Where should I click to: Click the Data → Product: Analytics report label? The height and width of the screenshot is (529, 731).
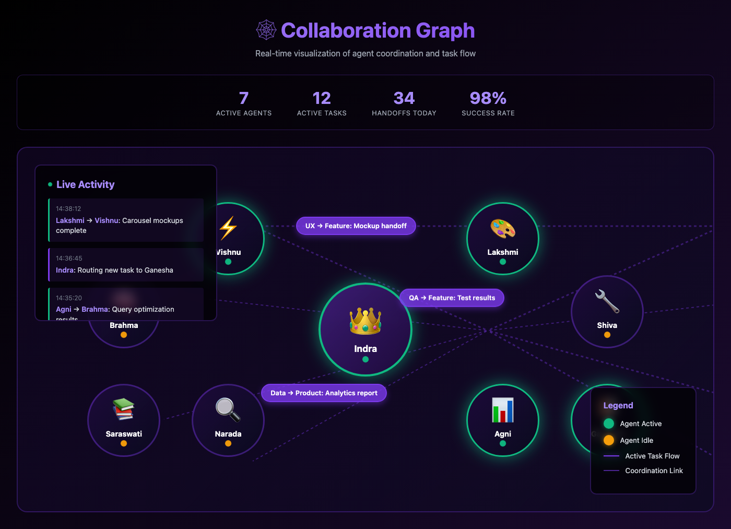[324, 393]
